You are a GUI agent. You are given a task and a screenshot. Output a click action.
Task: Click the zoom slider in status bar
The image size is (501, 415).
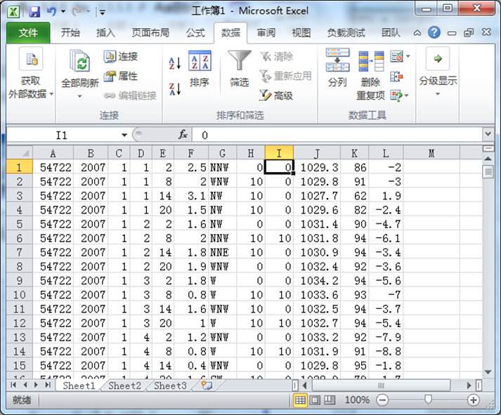click(428, 400)
